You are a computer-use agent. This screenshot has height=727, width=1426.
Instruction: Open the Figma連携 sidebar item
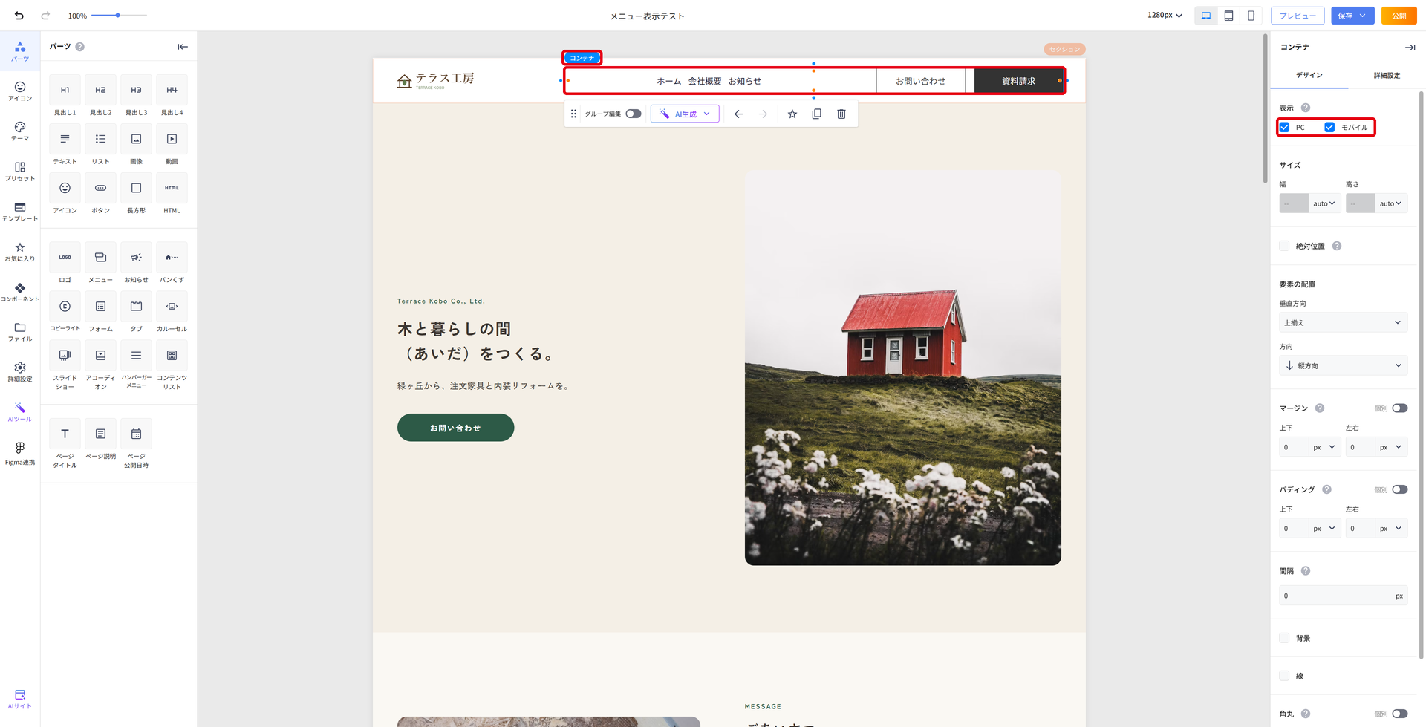pos(20,453)
